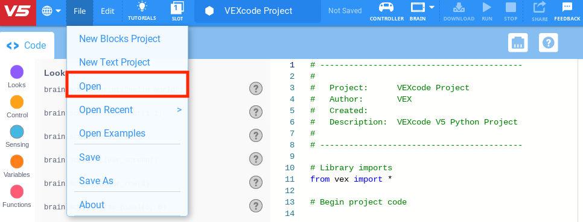Open the Feedback chat icon
The image size is (583, 222).
(x=567, y=7)
